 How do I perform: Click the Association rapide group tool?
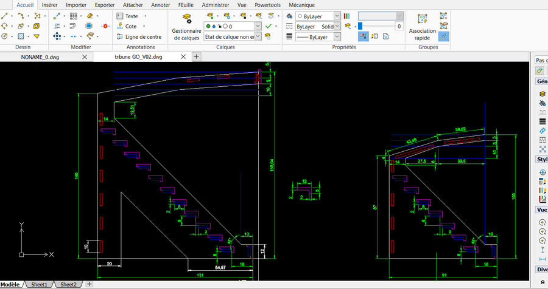point(422,25)
